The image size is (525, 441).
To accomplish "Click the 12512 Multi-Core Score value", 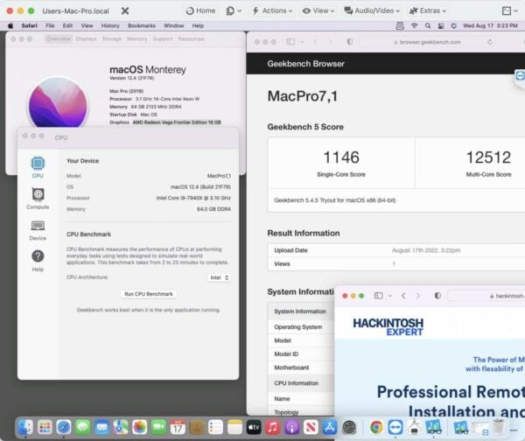I will coord(488,157).
